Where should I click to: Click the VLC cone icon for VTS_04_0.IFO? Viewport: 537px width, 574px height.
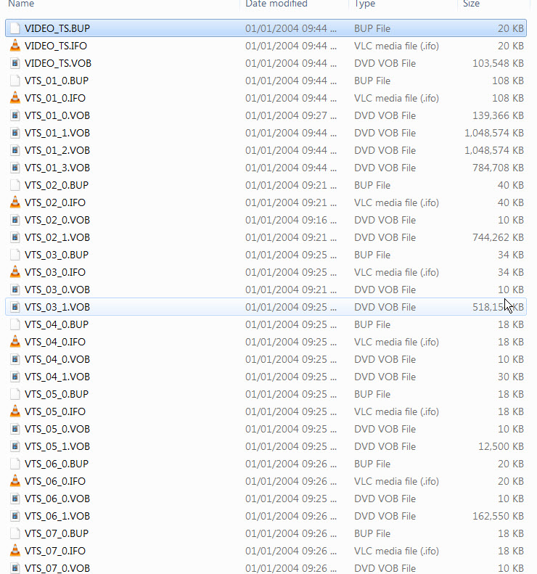tap(15, 342)
